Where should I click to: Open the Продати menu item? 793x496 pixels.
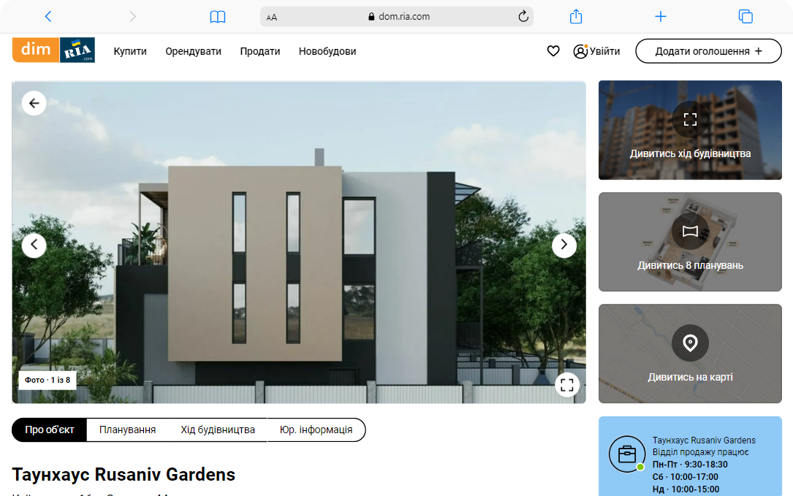[260, 51]
